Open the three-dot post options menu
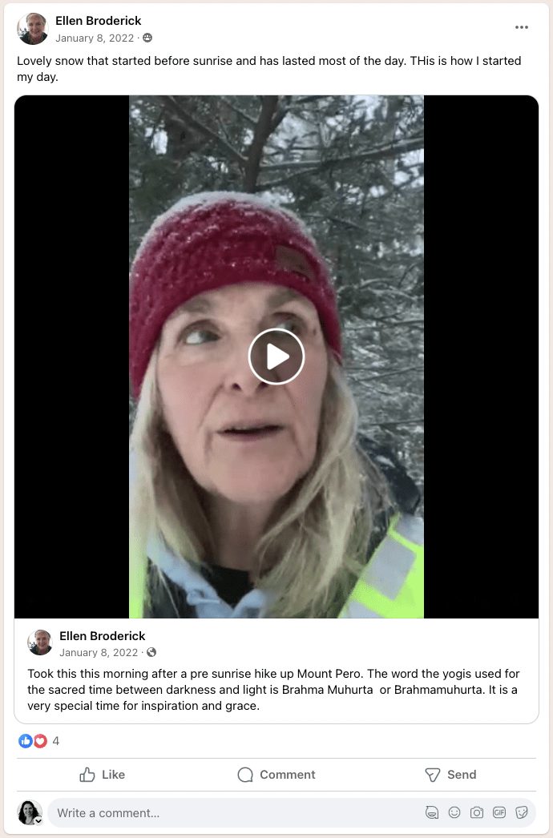This screenshot has height=838, width=553. (522, 27)
